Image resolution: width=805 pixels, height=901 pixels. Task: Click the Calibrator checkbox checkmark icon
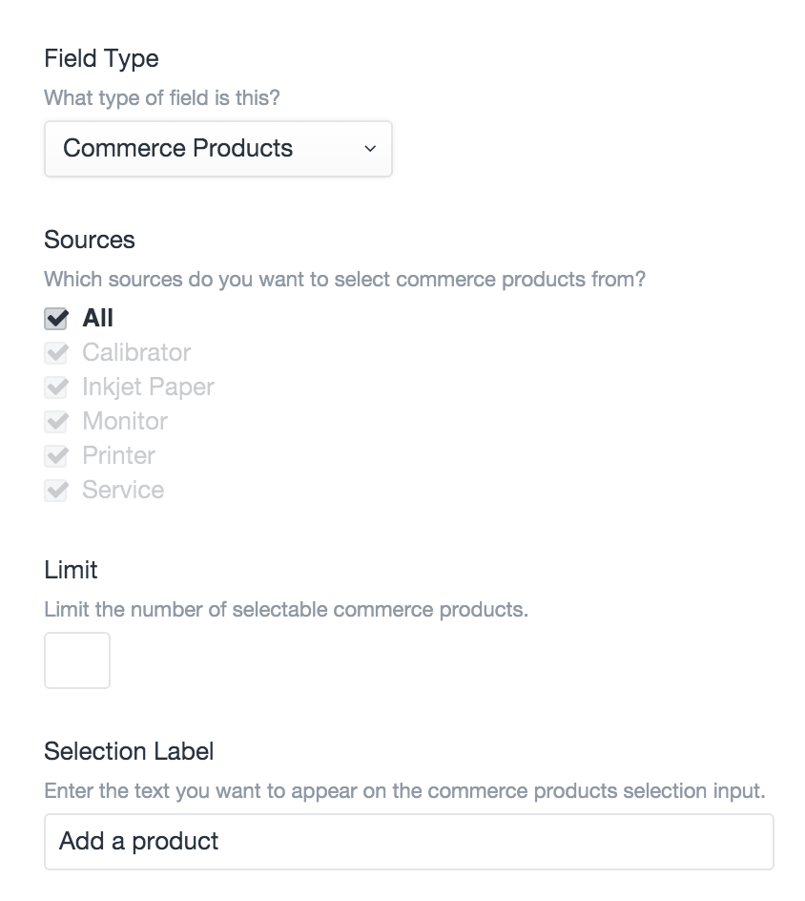[55, 352]
